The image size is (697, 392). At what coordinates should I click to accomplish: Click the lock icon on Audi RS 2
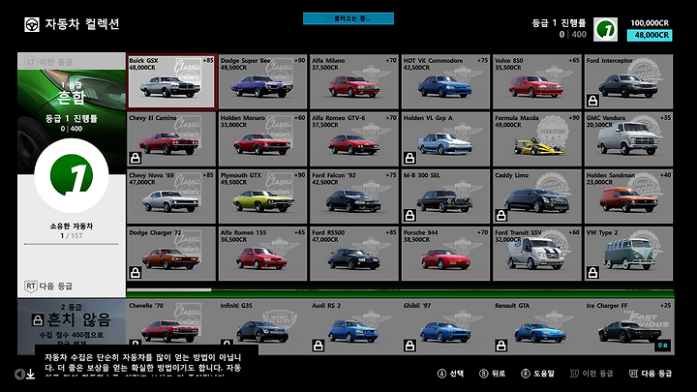click(x=318, y=346)
